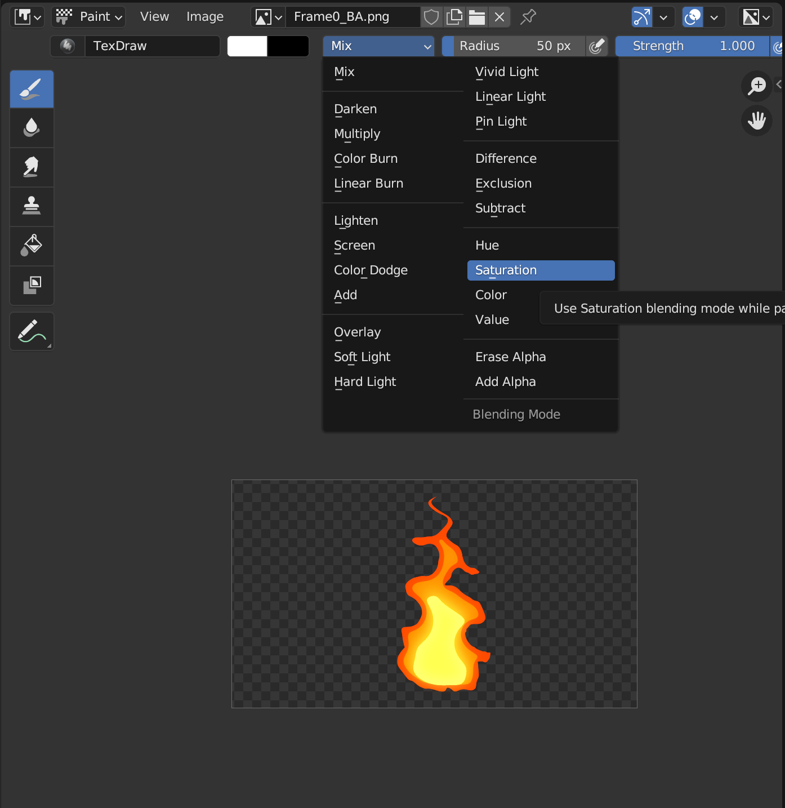
Task: Expand the overlays options arrow
Action: (714, 17)
